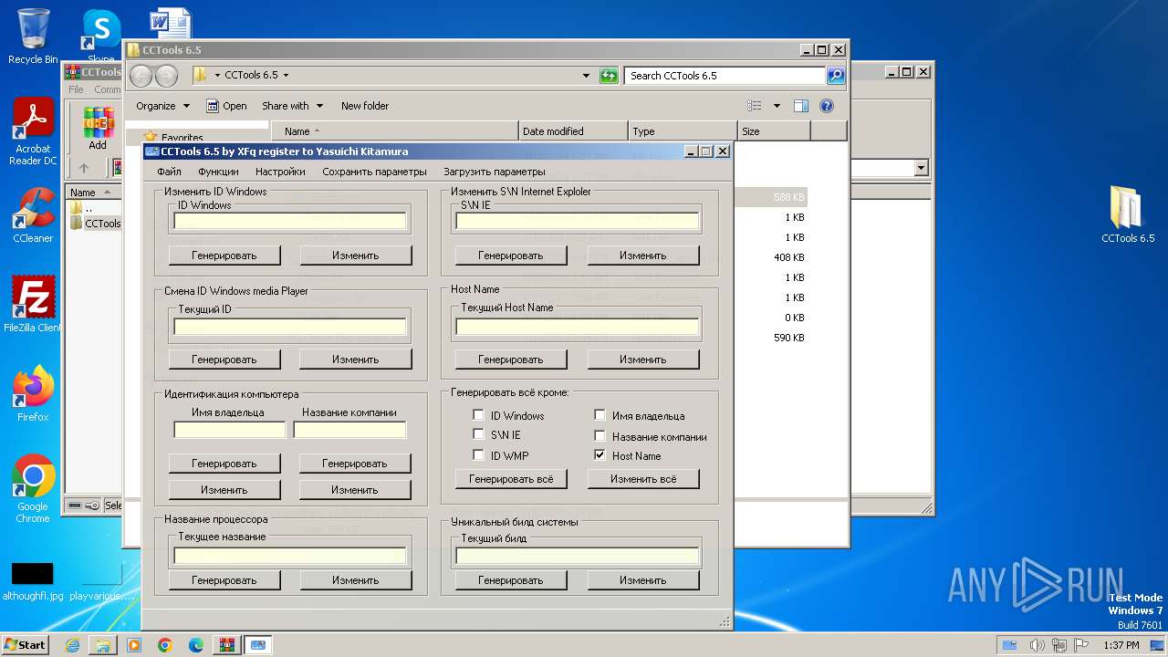Open the Функции menu
Viewport: 1168px width, 657px height.
coord(218,172)
